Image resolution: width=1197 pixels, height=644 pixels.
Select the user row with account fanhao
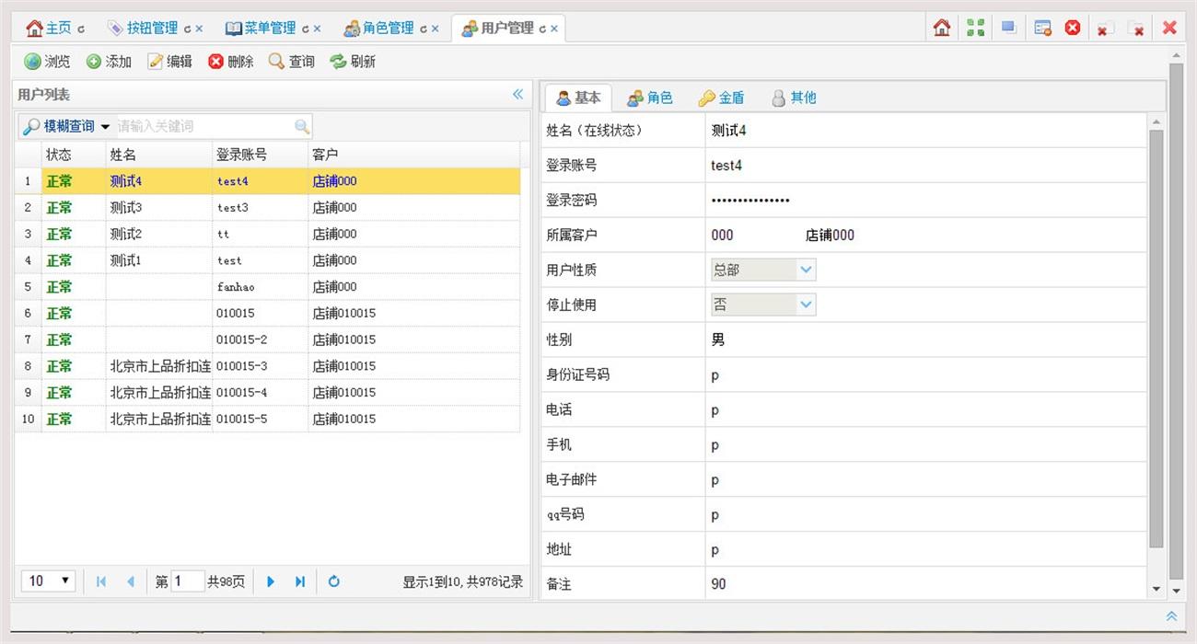[268, 287]
